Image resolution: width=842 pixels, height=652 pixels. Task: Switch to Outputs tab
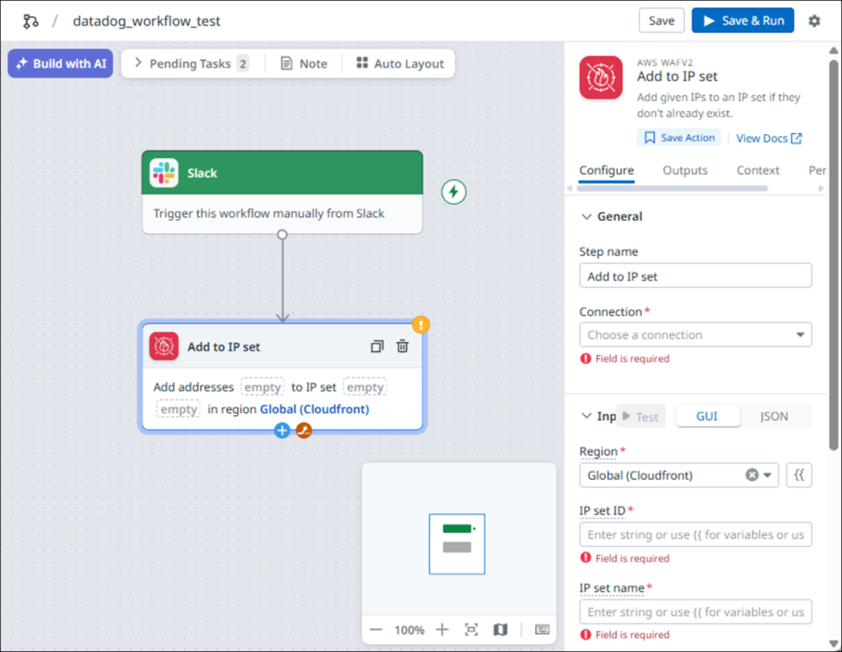pyautogui.click(x=685, y=170)
